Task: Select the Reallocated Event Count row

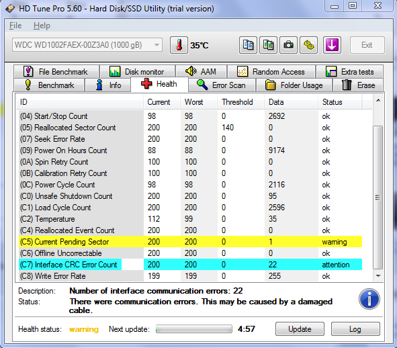Action: (x=190, y=230)
